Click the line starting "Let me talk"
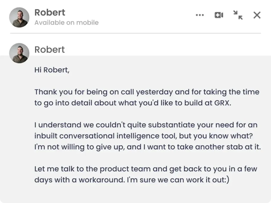The width and height of the screenshot is (271, 203). (x=146, y=169)
